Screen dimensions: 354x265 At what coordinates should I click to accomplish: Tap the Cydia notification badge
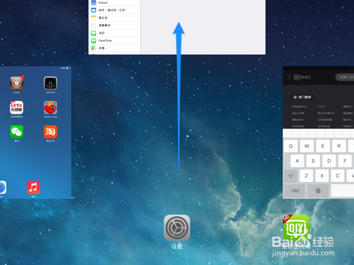click(23, 77)
